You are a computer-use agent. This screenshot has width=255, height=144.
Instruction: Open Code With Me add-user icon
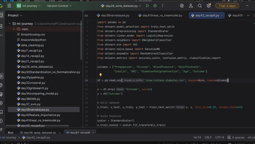(191, 6)
